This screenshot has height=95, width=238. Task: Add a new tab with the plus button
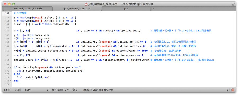pyautogui.click(x=153, y=9)
